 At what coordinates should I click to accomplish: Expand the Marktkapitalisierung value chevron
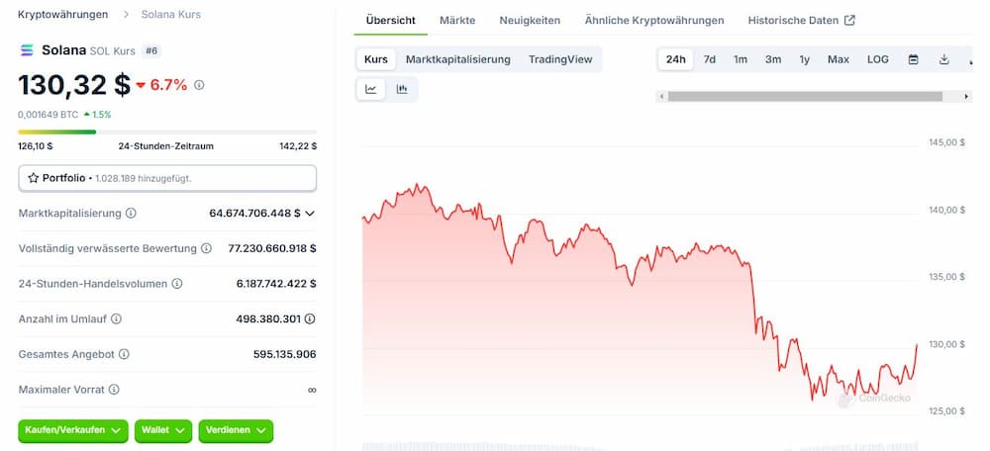tap(309, 214)
